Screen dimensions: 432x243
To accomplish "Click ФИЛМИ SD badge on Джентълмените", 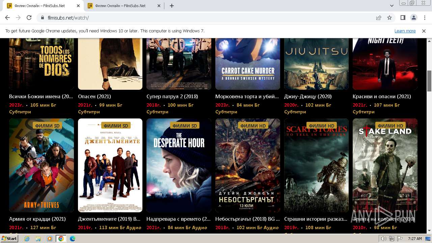I will point(116,126).
